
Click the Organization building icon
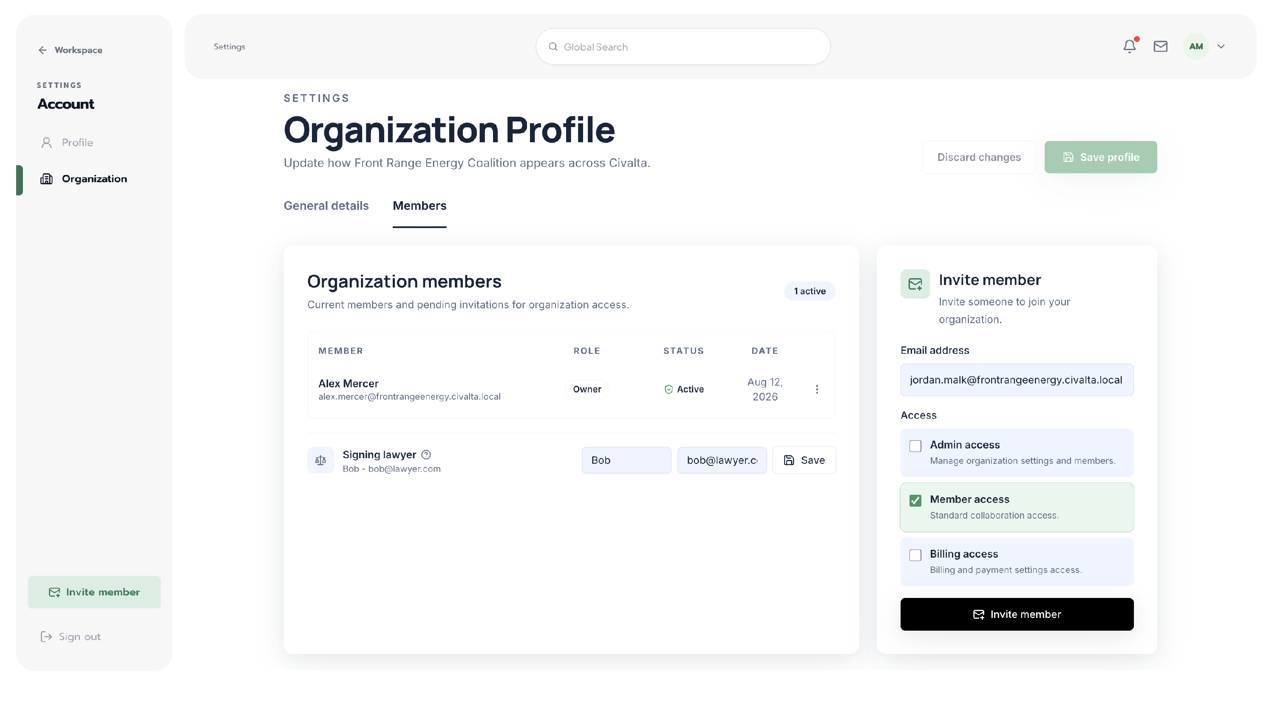pyautogui.click(x=46, y=179)
